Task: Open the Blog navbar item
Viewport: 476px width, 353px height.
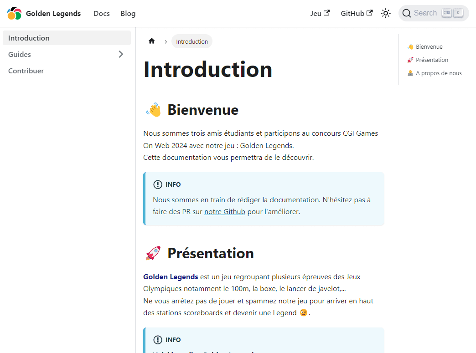Action: (x=128, y=13)
